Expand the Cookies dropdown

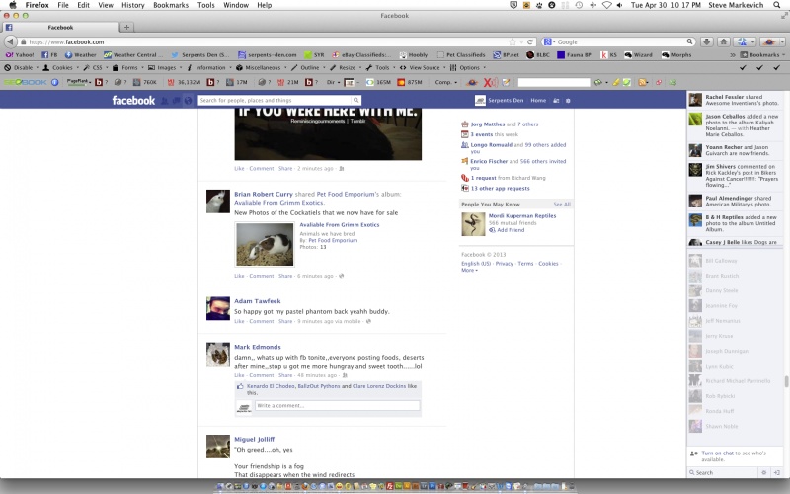[x=61, y=67]
